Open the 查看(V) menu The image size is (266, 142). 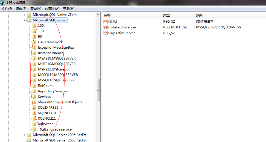[36, 9]
